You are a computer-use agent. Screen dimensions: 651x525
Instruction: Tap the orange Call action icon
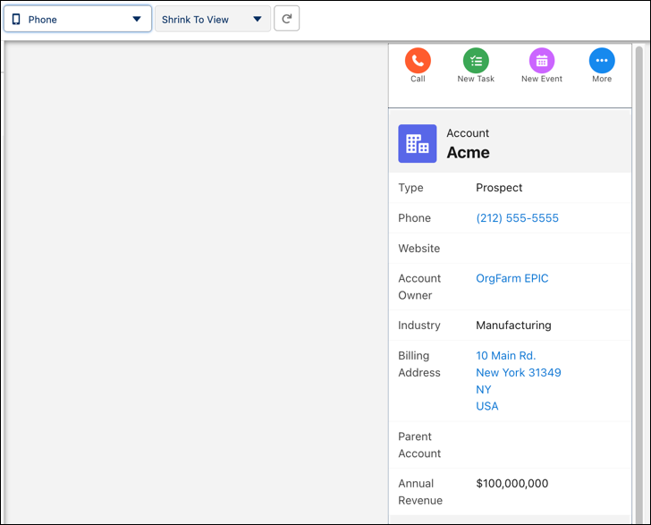point(418,61)
